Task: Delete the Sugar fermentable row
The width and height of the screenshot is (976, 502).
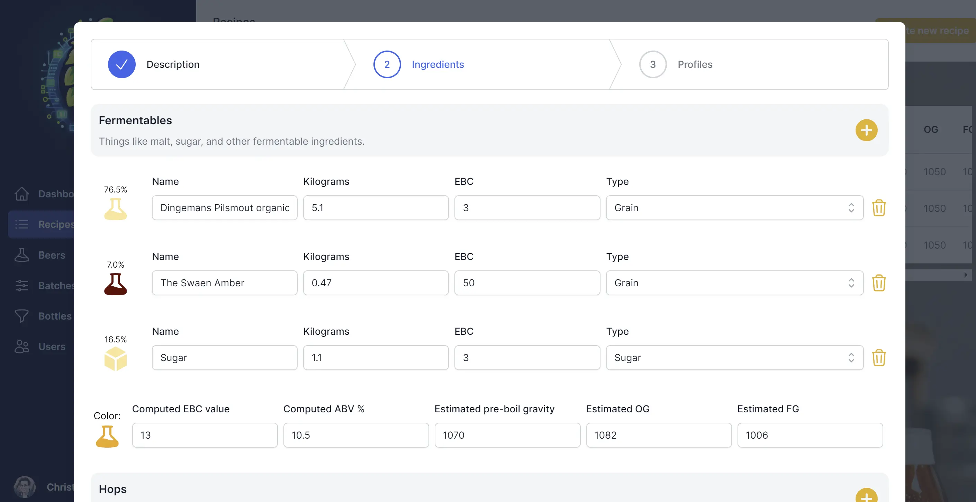Action: [879, 358]
